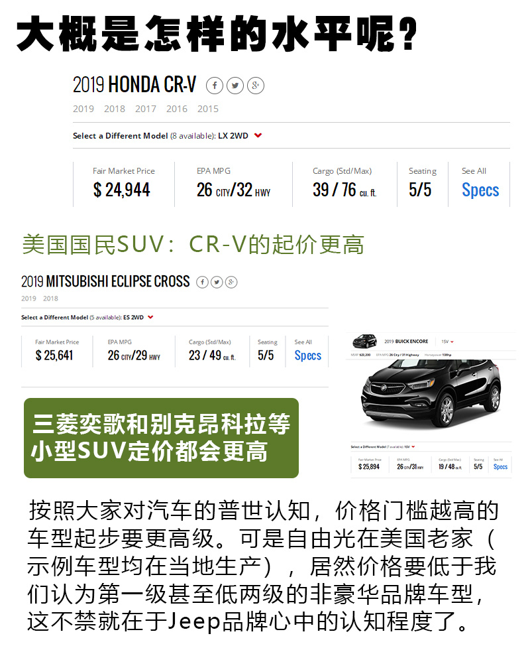Expand the ES 2WD model selector
This screenshot has height=650, width=530.
150,317
